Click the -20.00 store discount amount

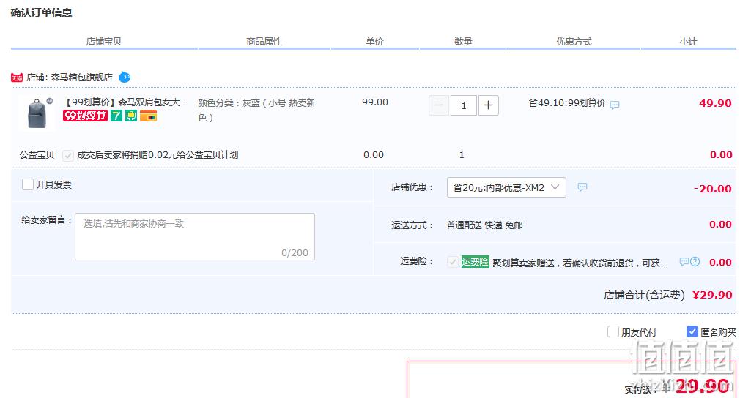(713, 189)
